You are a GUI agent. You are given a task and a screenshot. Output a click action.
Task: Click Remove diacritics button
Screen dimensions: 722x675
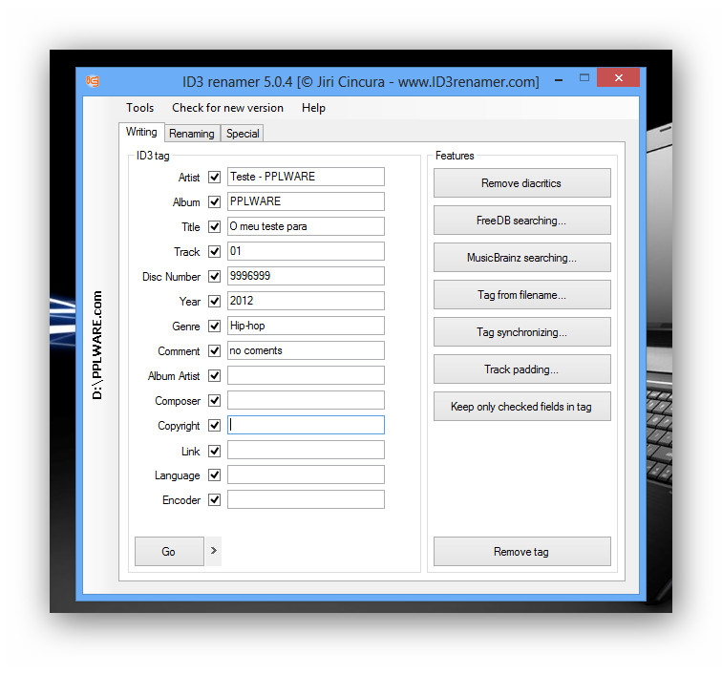522,183
